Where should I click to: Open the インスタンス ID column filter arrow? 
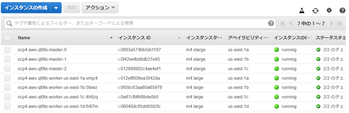coord(179,38)
